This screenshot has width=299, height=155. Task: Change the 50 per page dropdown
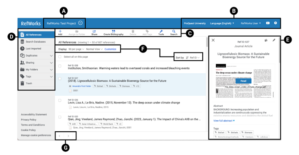tap(76, 49)
